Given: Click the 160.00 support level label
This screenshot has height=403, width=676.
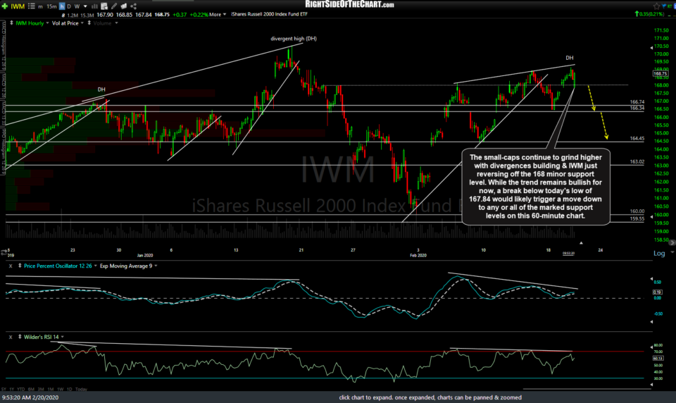Looking at the screenshot, I should click(637, 211).
